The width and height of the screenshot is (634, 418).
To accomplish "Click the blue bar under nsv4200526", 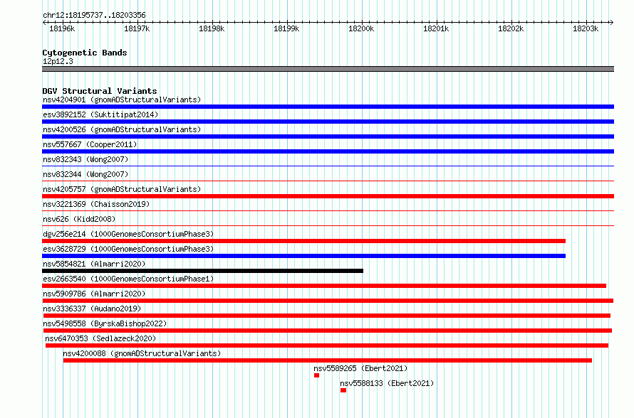I will coord(328,136).
